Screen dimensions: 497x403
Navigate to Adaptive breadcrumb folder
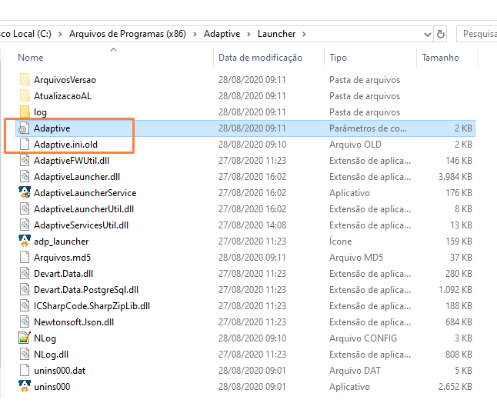(x=222, y=34)
